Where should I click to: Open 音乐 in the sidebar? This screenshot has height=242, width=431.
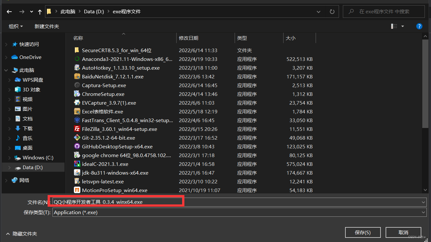pos(28,138)
